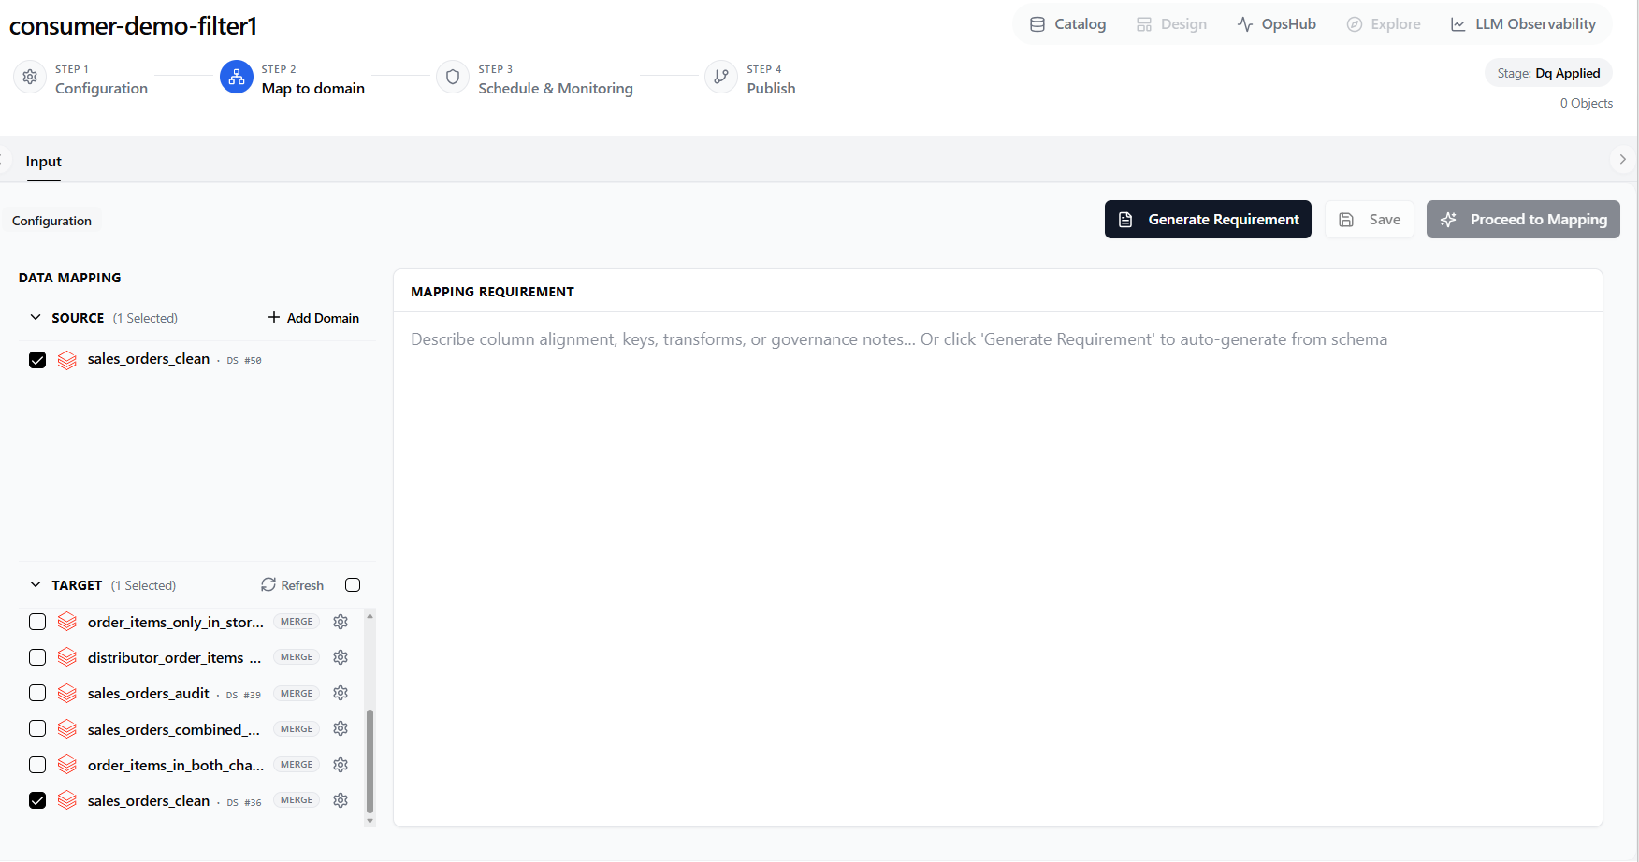This screenshot has height=862, width=1639.
Task: Click the floppy disk Save icon
Action: pyautogui.click(x=1346, y=220)
